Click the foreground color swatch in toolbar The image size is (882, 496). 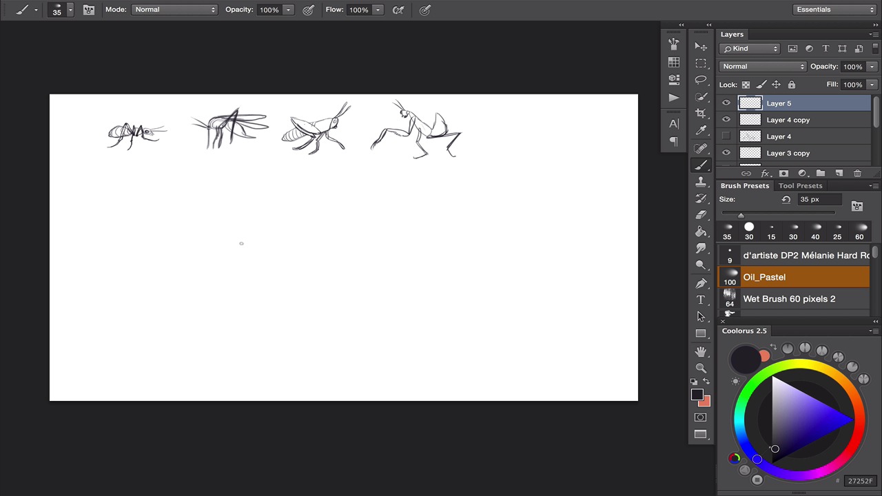coord(697,395)
